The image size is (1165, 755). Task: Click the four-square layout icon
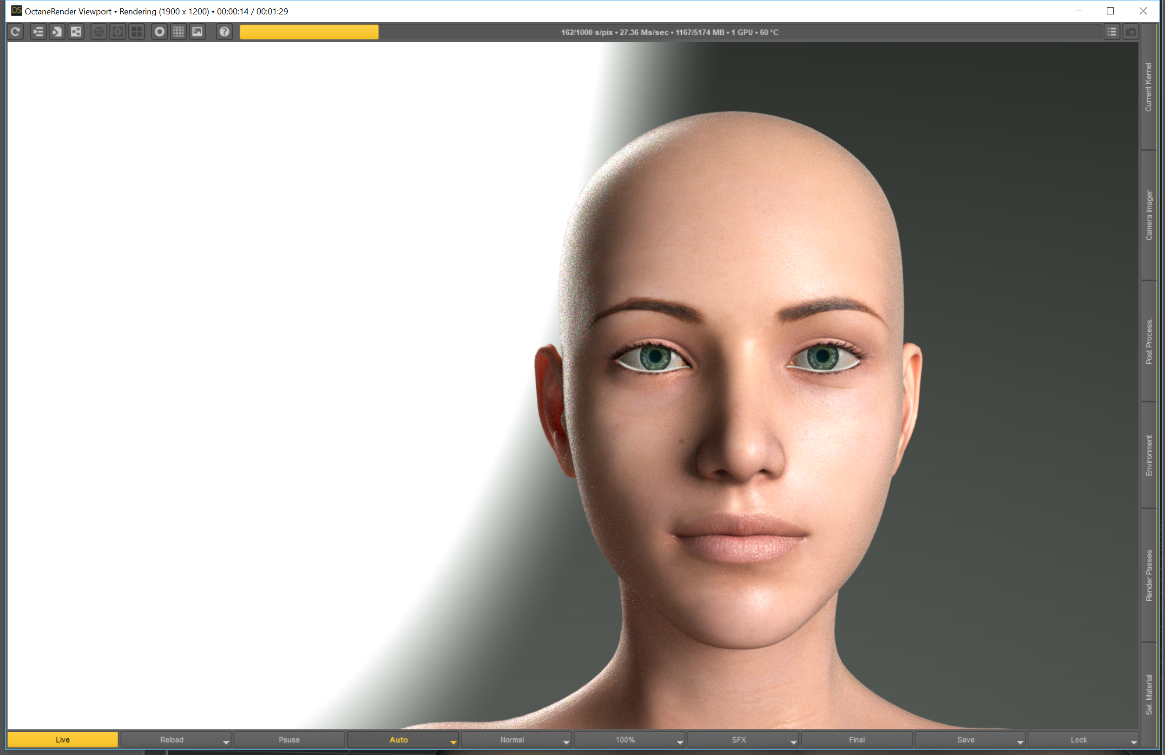coord(137,33)
